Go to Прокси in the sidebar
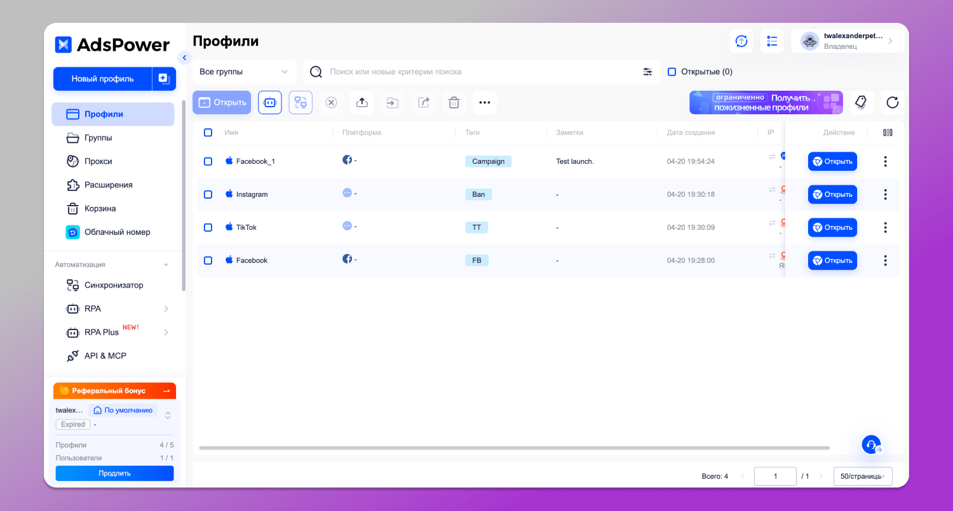 click(98, 161)
